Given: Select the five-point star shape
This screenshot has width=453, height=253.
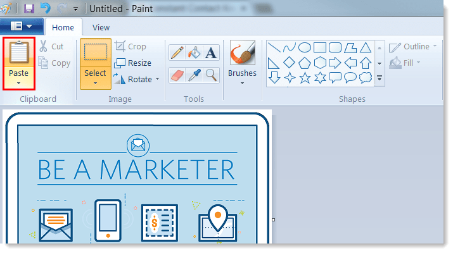Looking at the screenshot, I should click(x=305, y=78).
